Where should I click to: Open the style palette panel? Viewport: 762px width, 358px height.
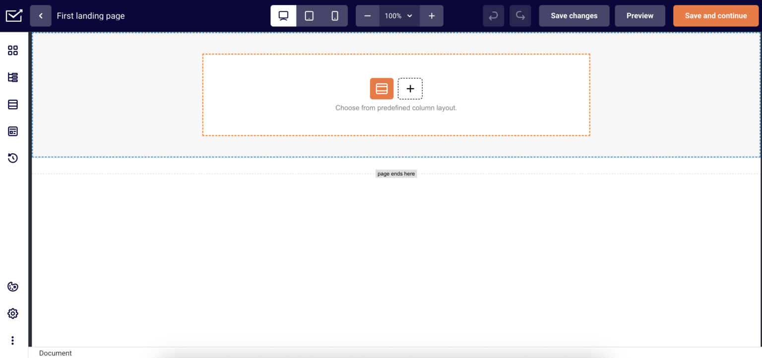12,287
